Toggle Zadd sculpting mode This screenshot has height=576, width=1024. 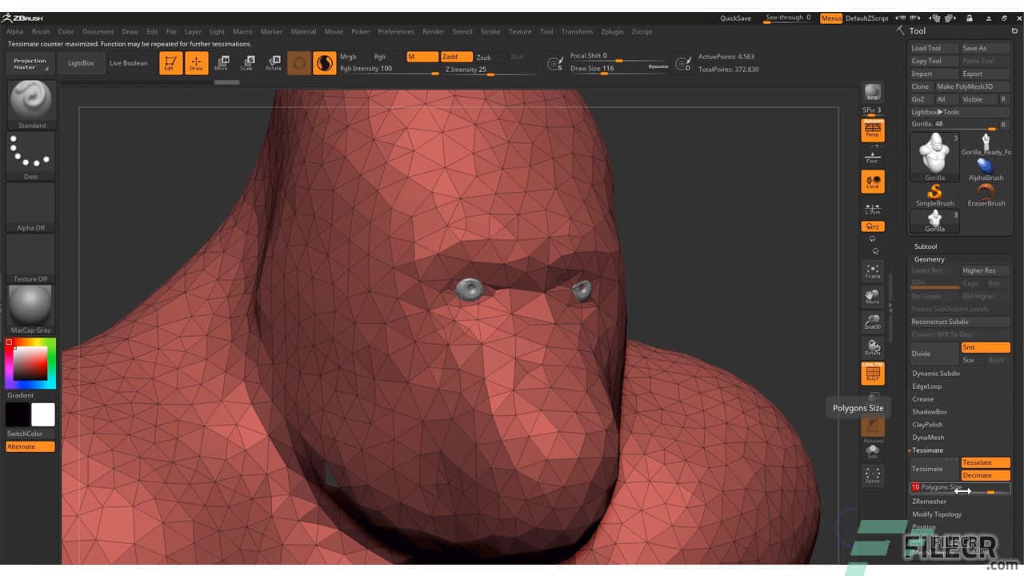point(456,57)
